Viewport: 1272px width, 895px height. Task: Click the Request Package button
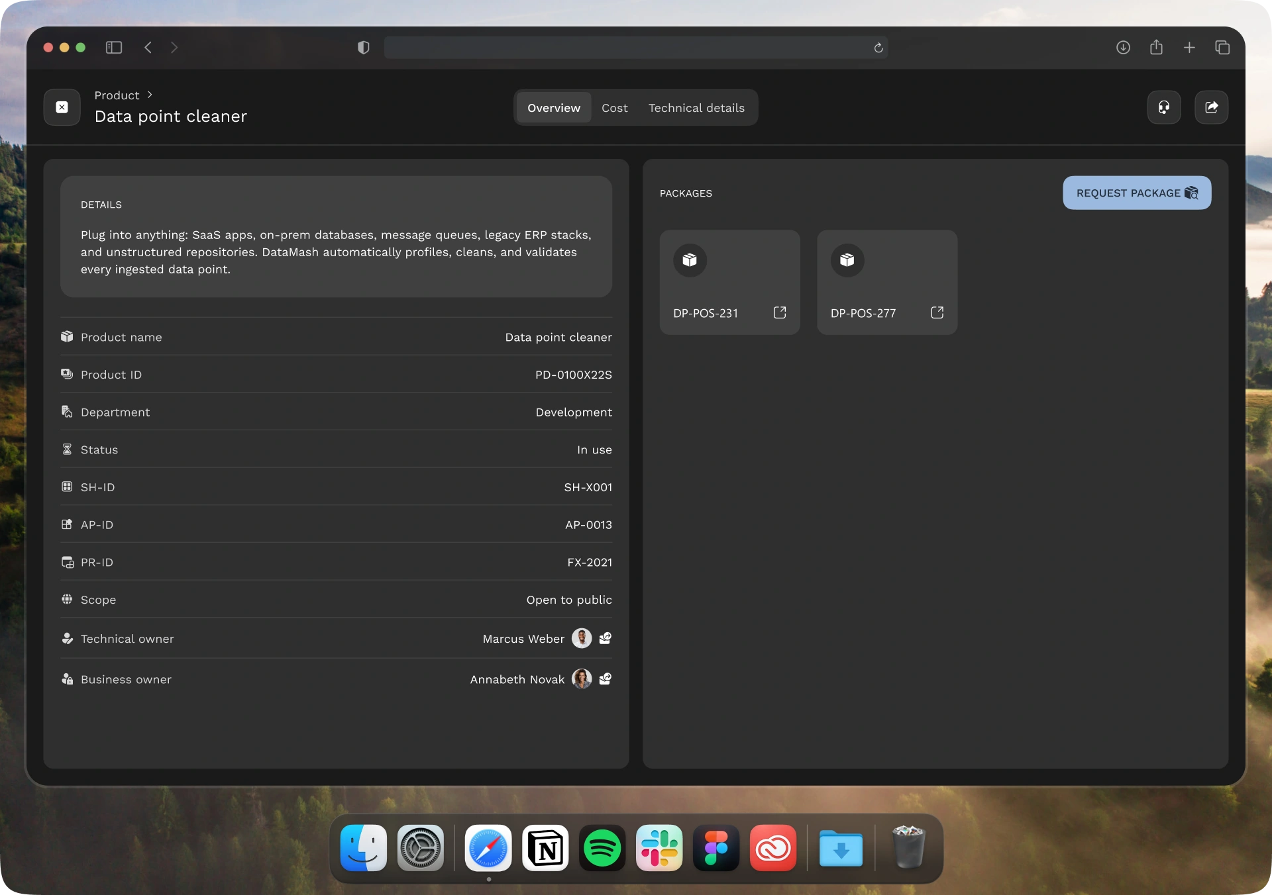pos(1136,193)
